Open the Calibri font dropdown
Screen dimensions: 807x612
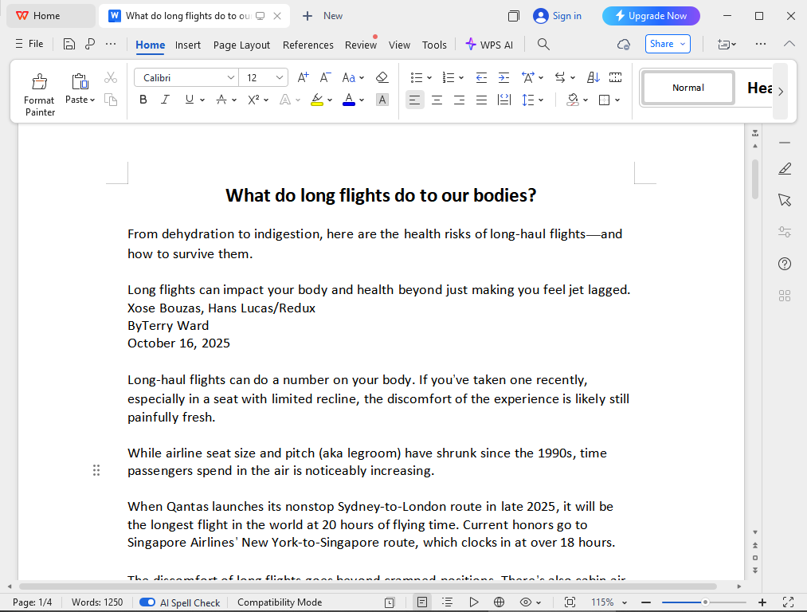tap(231, 76)
